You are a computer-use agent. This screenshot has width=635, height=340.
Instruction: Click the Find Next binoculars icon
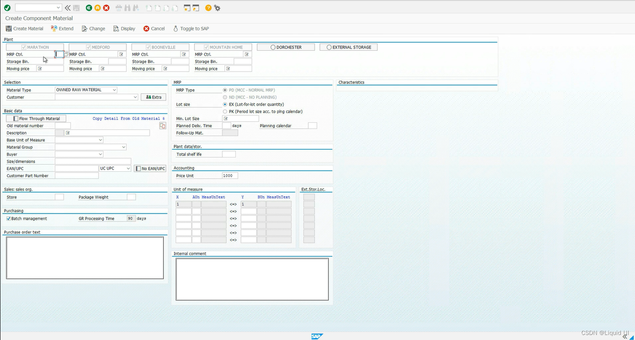point(136,8)
